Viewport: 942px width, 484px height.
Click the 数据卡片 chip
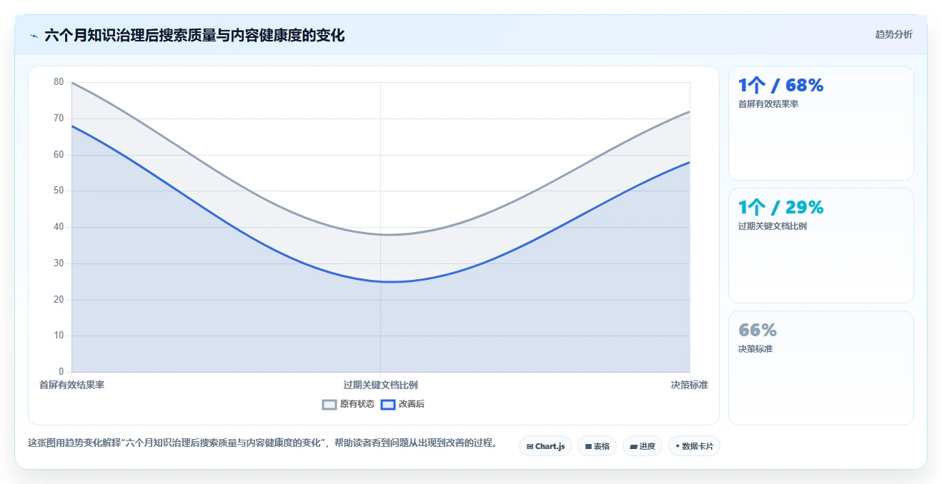tap(694, 446)
